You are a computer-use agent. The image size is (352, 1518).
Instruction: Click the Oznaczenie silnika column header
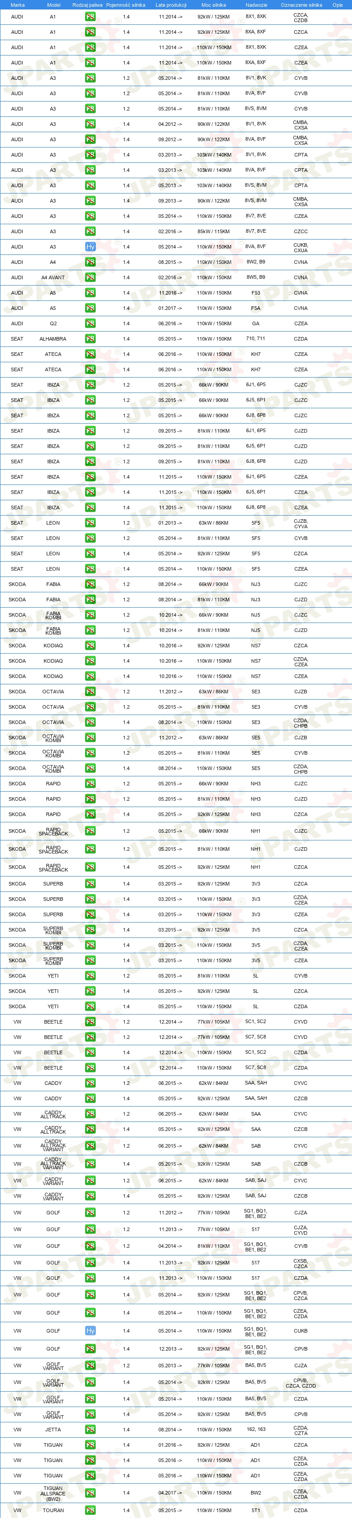coord(301,5)
